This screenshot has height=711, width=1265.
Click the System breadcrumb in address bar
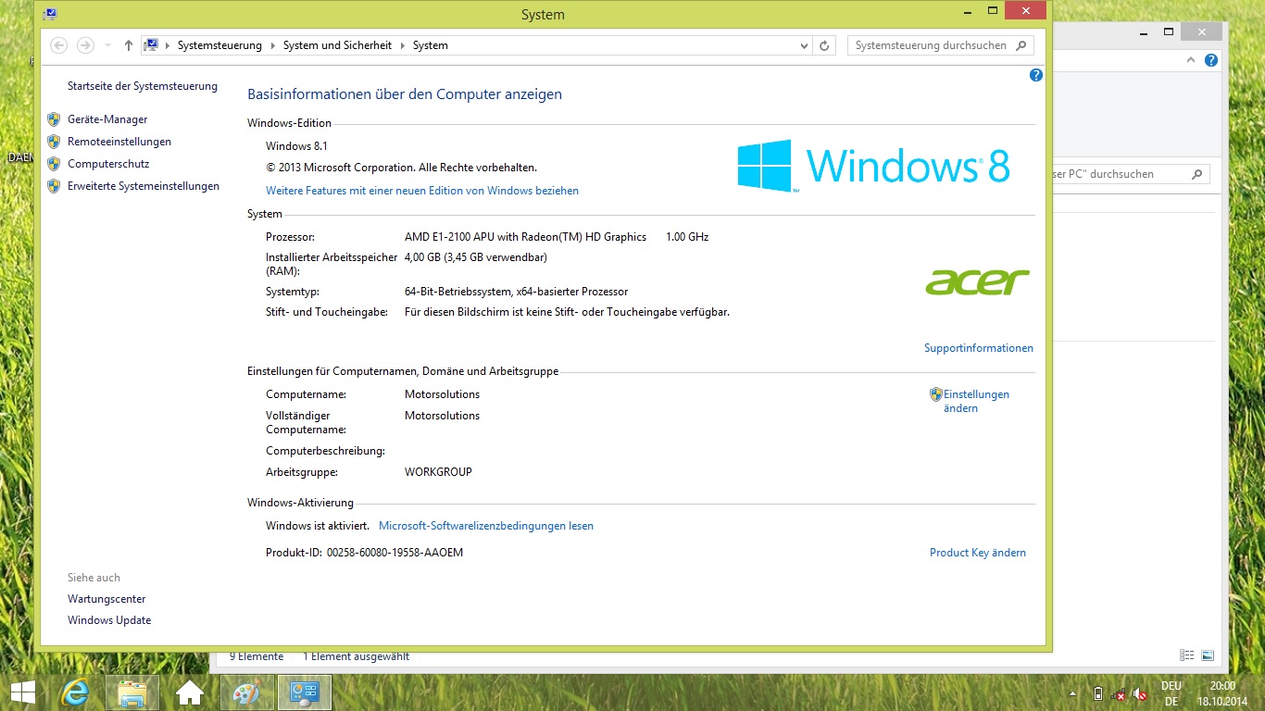pos(431,45)
